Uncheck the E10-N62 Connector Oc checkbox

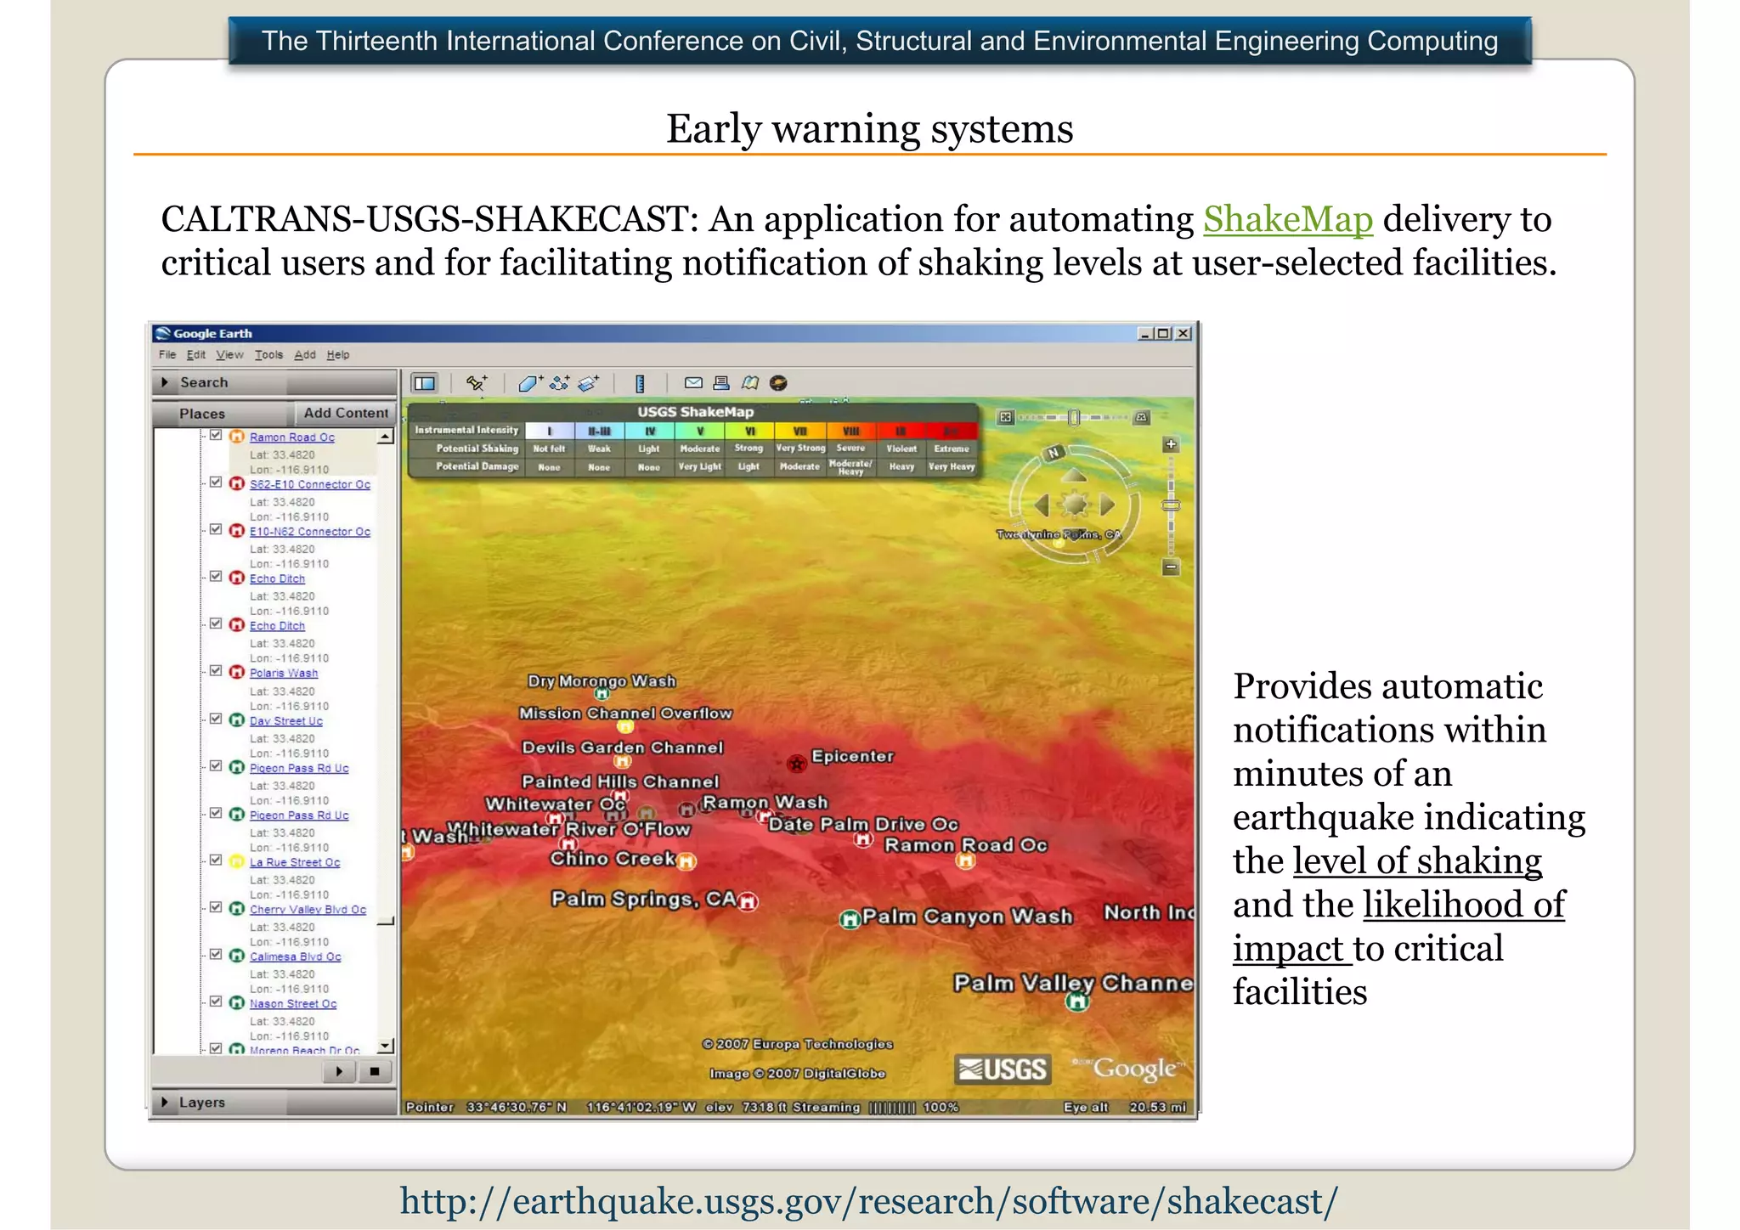[x=216, y=530]
